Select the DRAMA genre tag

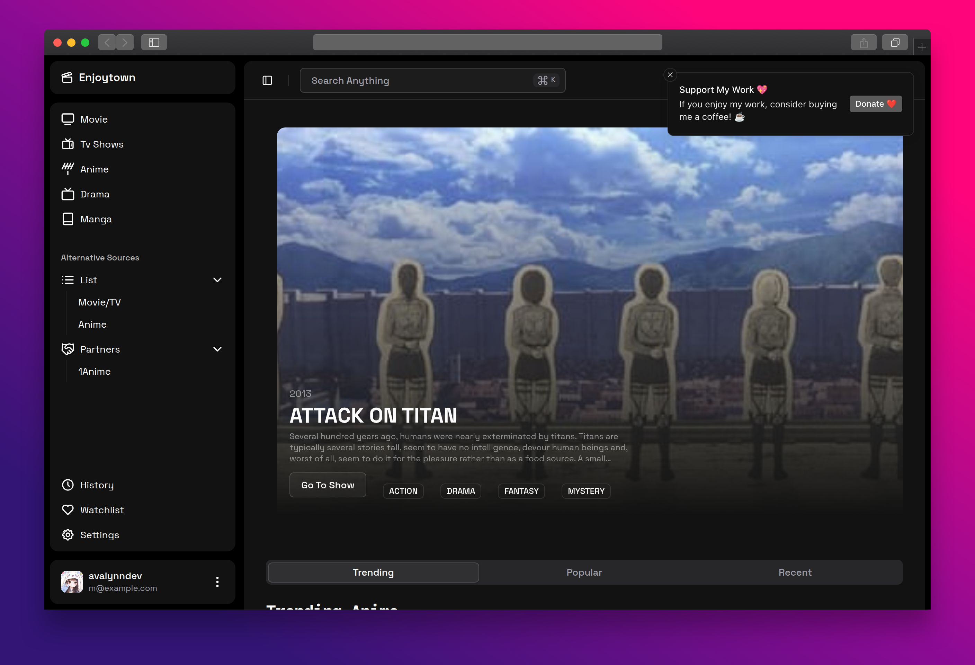coord(460,491)
